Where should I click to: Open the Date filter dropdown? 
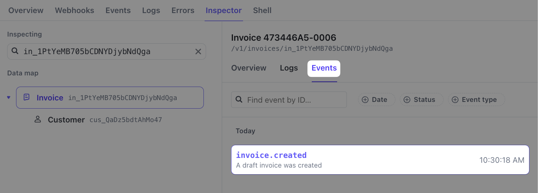[376, 100]
